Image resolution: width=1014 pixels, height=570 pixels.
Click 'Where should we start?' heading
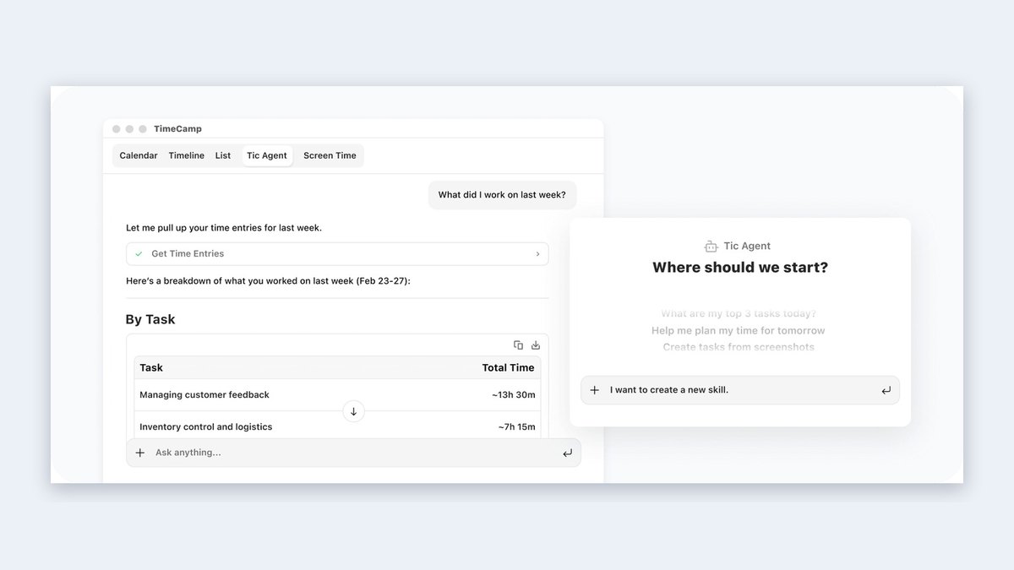click(740, 268)
